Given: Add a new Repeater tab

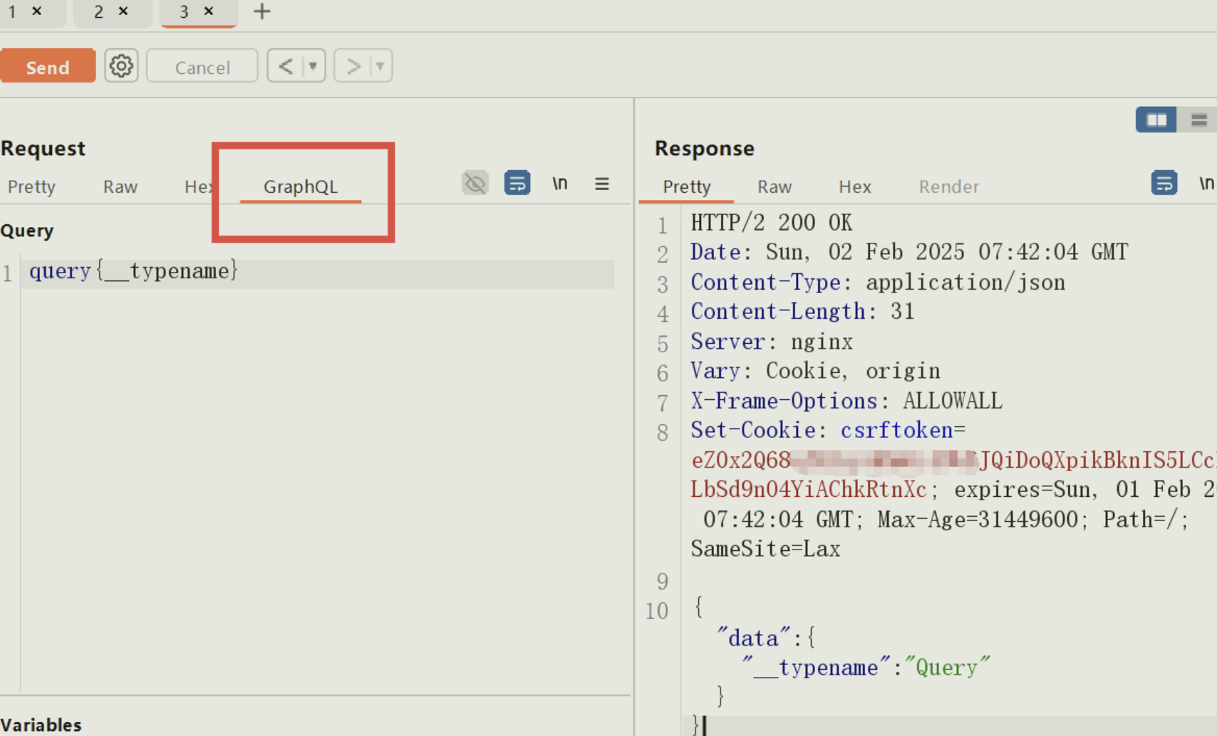Looking at the screenshot, I should [262, 11].
